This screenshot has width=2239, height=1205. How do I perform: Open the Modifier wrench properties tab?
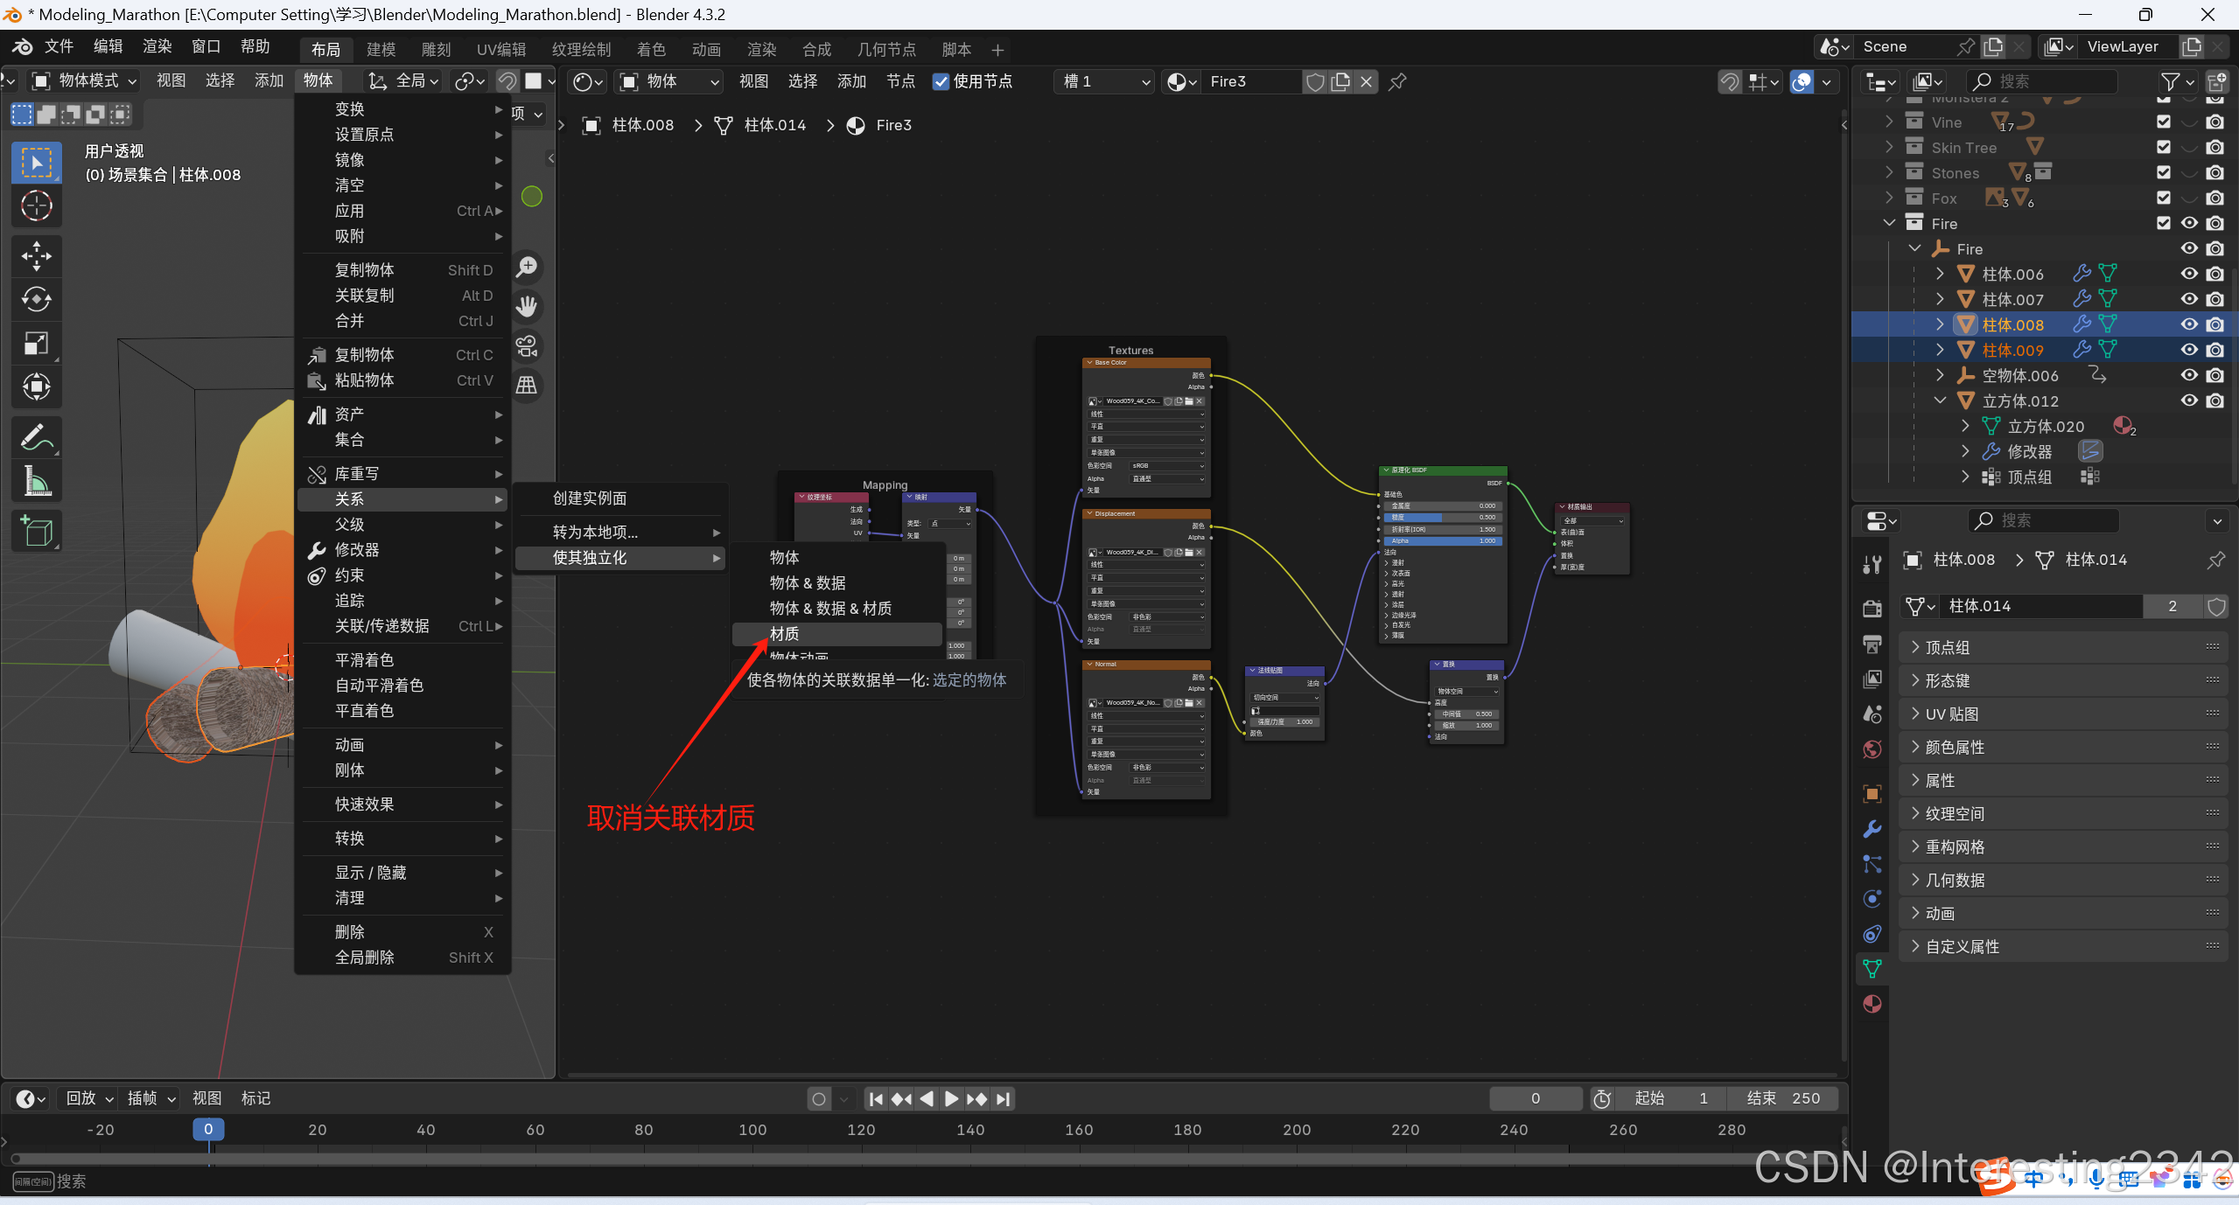point(1872,829)
